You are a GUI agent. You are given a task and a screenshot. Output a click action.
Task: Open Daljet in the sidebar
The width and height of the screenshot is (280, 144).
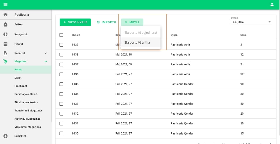(18, 78)
